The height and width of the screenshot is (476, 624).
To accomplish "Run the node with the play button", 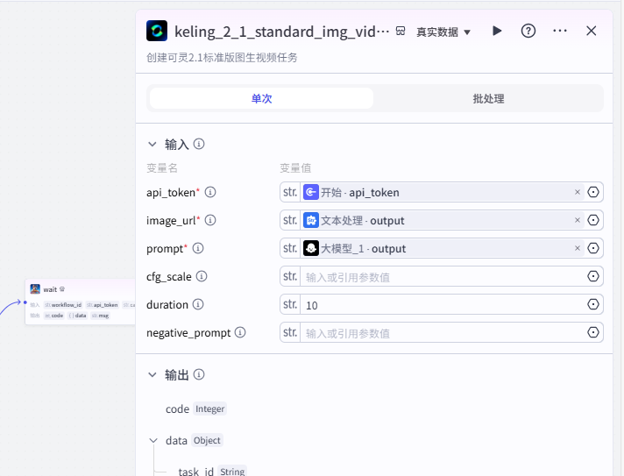I will 497,31.
